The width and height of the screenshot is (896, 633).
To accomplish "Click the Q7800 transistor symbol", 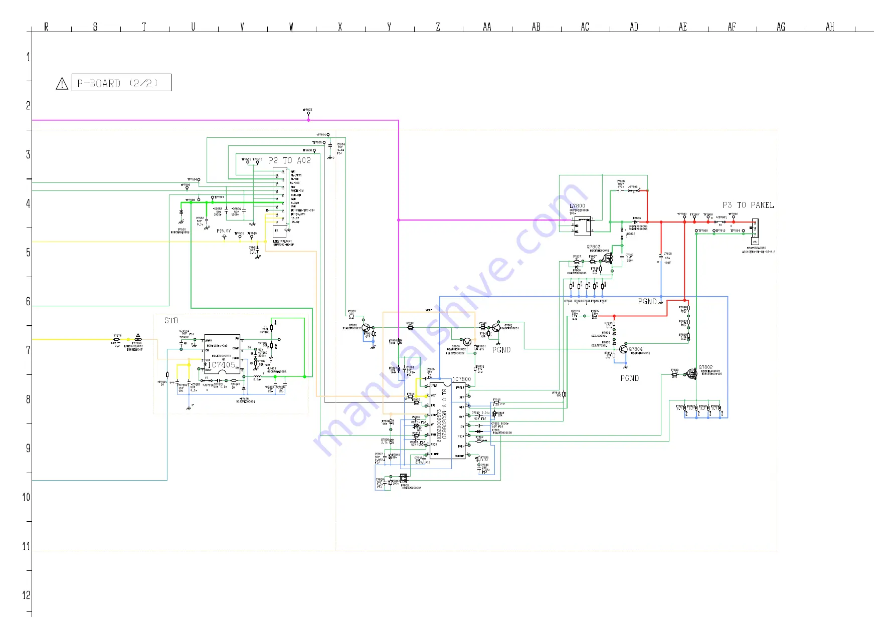I will tap(467, 342).
